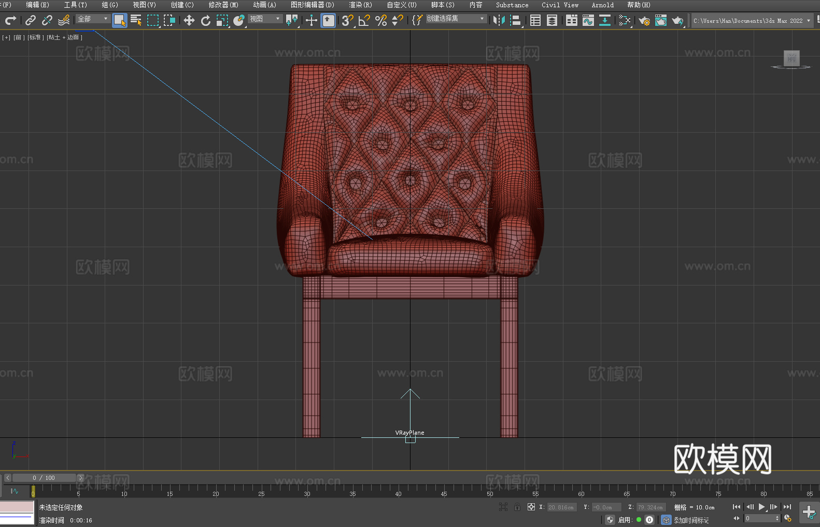Select the Link objects tool
Screen dimensions: 820x527
coord(31,20)
